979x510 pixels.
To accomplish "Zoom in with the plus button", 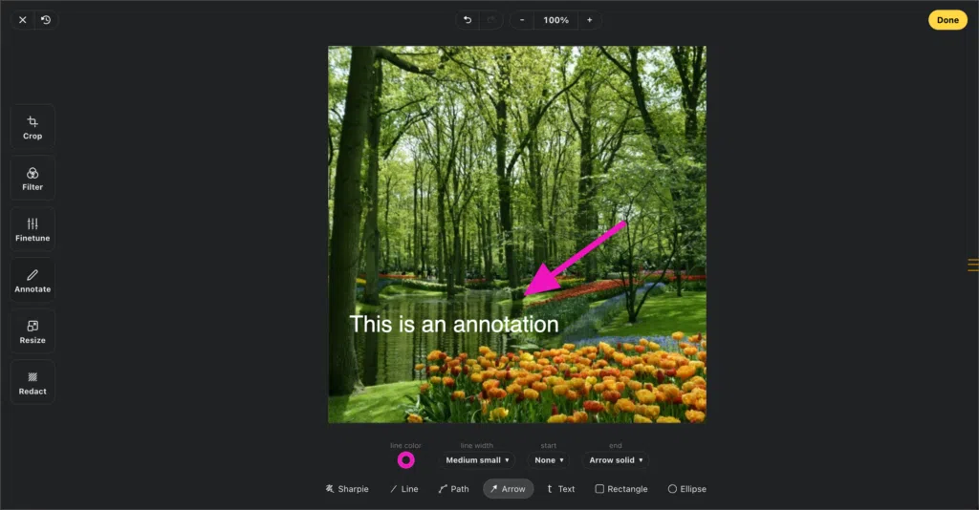I will pos(589,20).
